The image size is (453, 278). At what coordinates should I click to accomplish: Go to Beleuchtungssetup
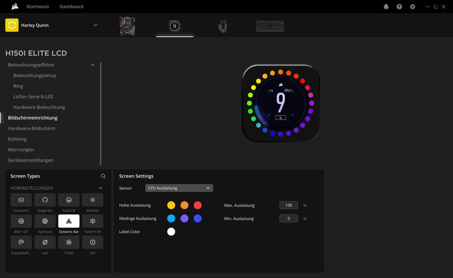tap(35, 76)
